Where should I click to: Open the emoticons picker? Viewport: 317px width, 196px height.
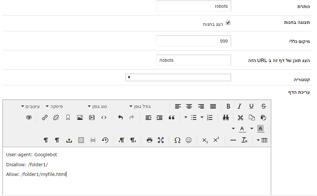189,140
